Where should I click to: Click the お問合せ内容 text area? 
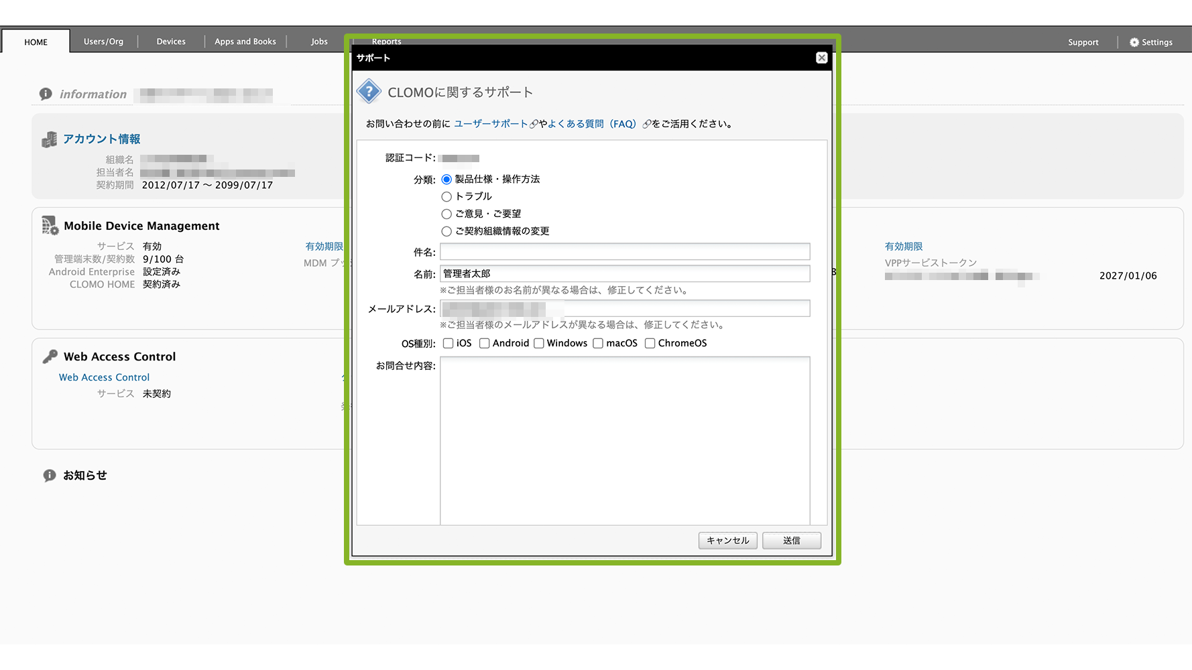click(x=624, y=440)
